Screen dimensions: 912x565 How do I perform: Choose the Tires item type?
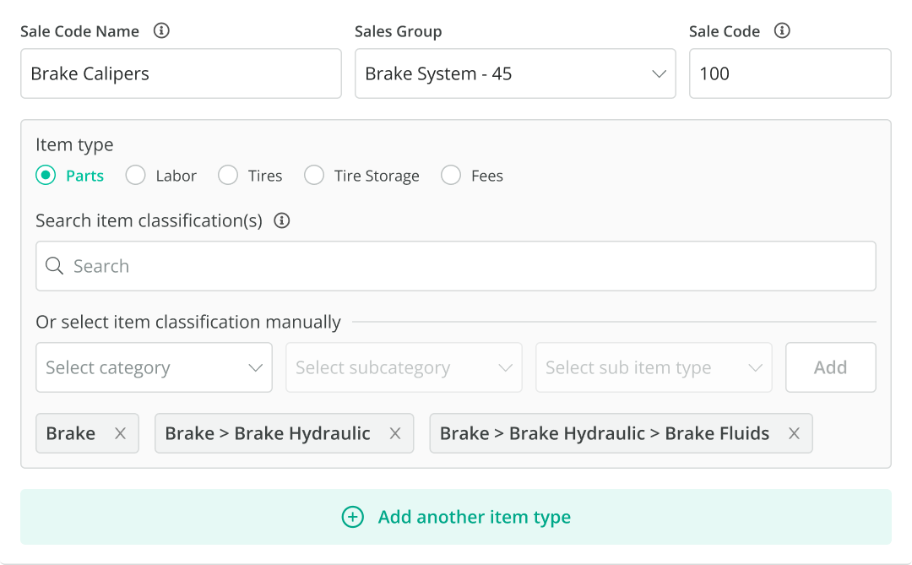click(x=228, y=176)
